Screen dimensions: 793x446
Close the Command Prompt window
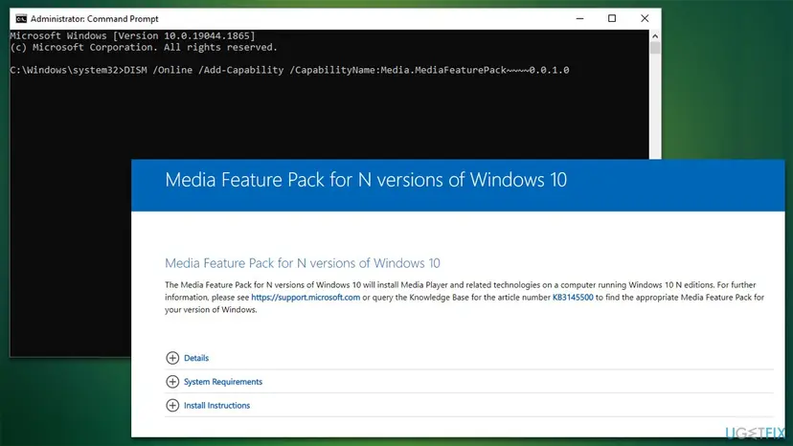645,19
